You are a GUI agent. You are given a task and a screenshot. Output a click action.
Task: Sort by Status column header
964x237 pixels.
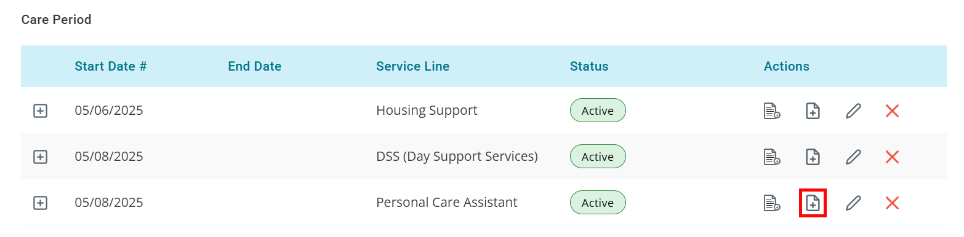pyautogui.click(x=589, y=66)
